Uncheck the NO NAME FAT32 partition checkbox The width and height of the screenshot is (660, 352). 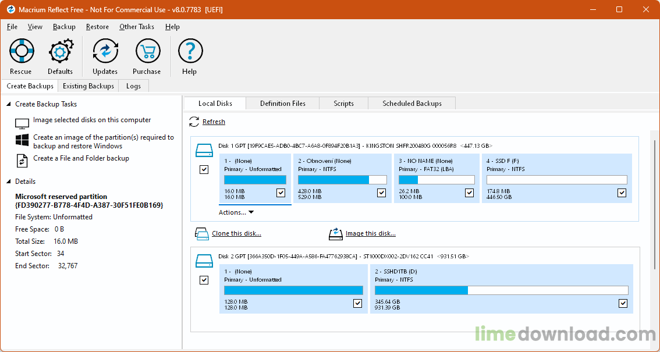(469, 193)
